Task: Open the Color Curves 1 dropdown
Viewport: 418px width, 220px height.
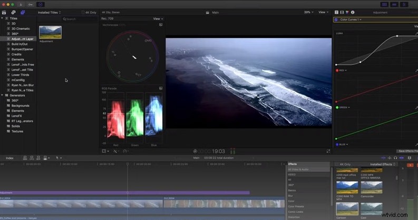Action: tap(351, 19)
